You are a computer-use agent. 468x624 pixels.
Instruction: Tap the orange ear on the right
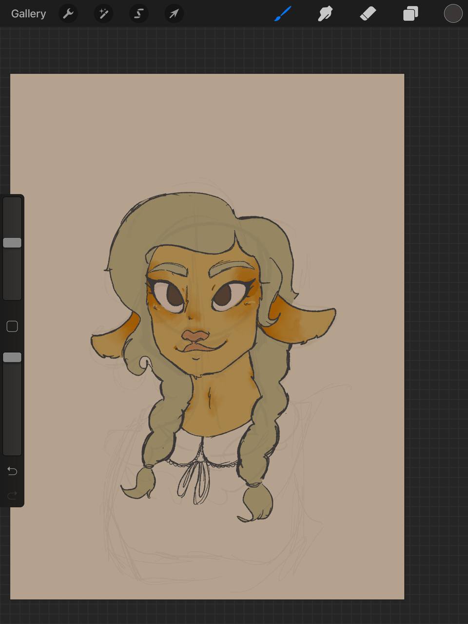pyautogui.click(x=302, y=321)
